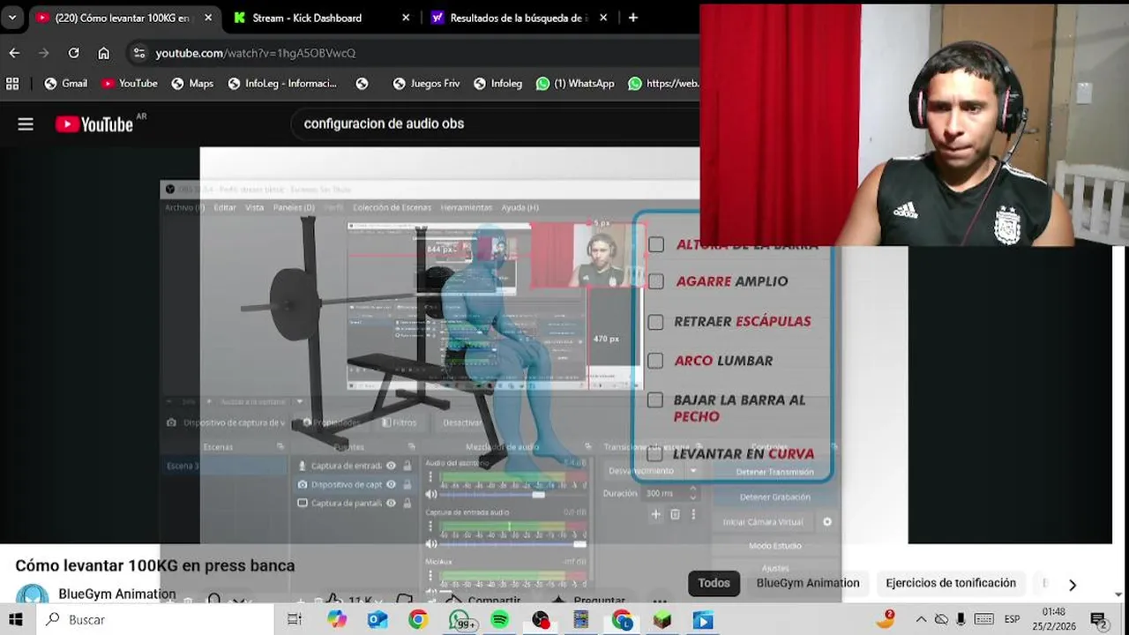This screenshot has height=635, width=1129.
Task: Lock the Dispositivo de captura source in OBS
Action: [x=407, y=484]
